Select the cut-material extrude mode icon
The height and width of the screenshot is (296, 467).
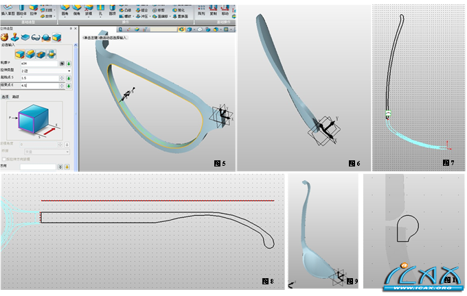pyautogui.click(x=41, y=54)
